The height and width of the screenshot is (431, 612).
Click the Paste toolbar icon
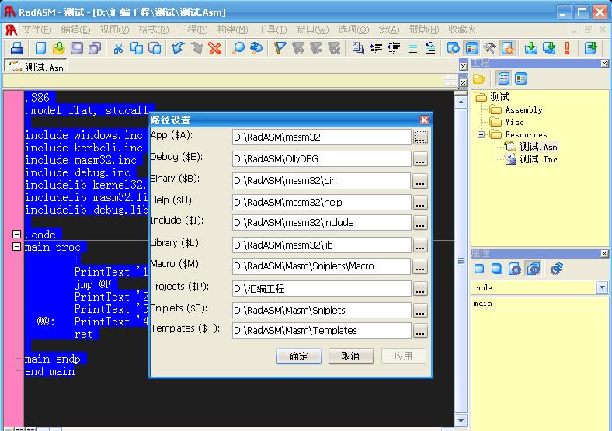point(155,48)
